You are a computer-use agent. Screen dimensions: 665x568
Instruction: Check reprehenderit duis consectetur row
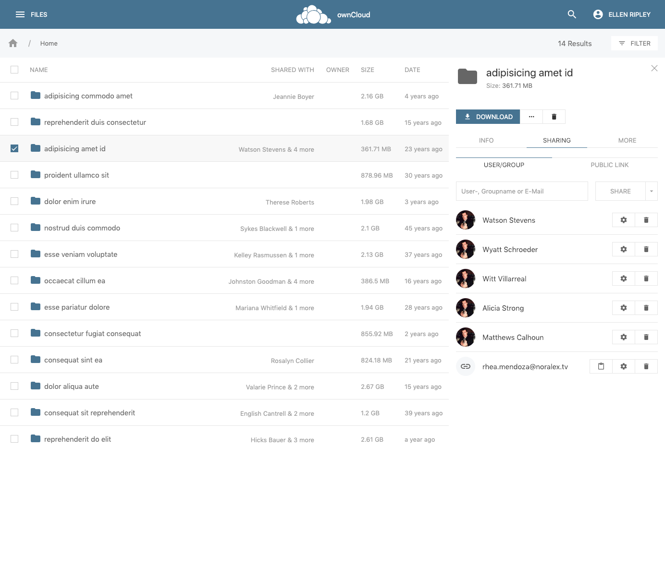coord(14,122)
